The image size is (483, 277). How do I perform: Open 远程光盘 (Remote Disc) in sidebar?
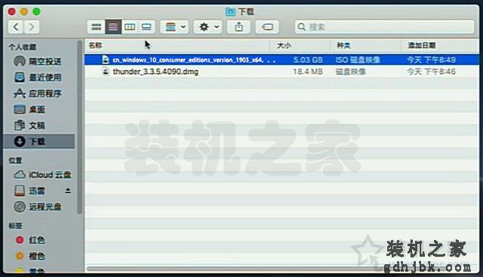(x=38, y=207)
